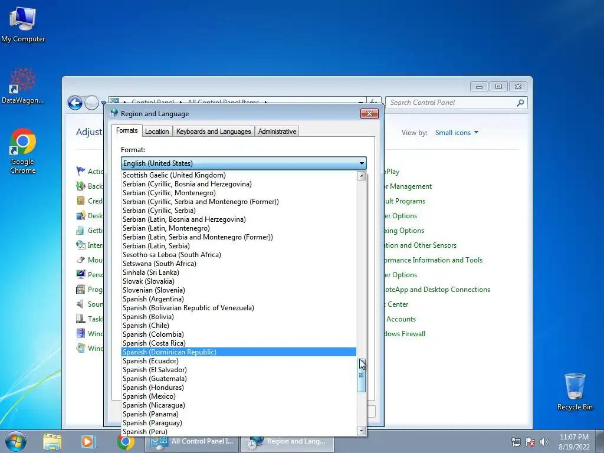Click the Programs and Features icon in Control Panel
The width and height of the screenshot is (604, 453).
80,289
